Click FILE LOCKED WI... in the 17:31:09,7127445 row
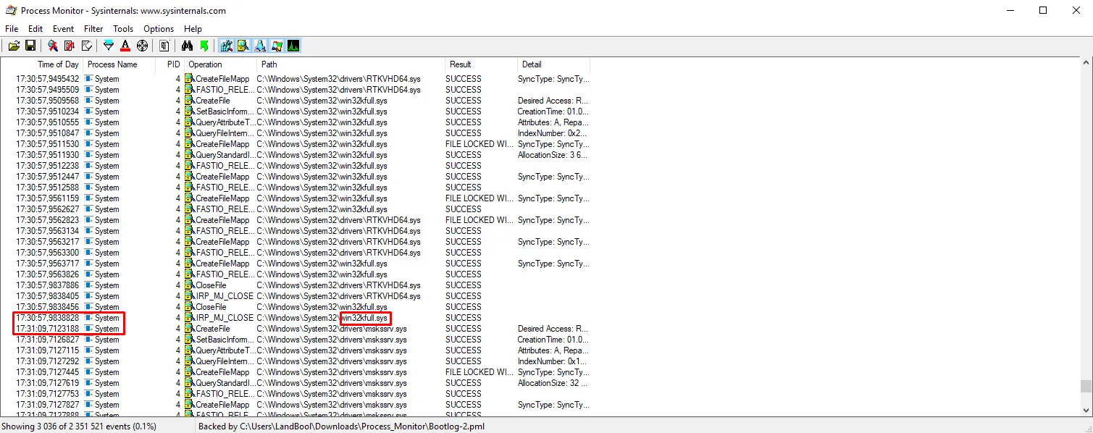 pyautogui.click(x=480, y=372)
